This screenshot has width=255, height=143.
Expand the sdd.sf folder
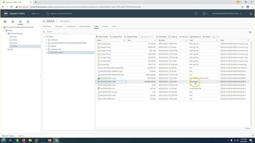tap(46, 46)
